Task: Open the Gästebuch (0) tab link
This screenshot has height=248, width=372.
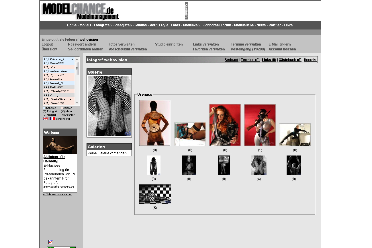Action: (x=290, y=60)
